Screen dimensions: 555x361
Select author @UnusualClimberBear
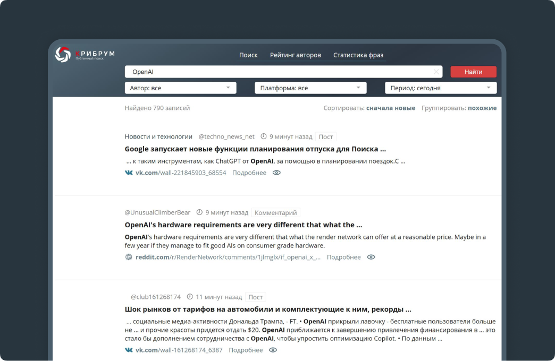(x=157, y=212)
